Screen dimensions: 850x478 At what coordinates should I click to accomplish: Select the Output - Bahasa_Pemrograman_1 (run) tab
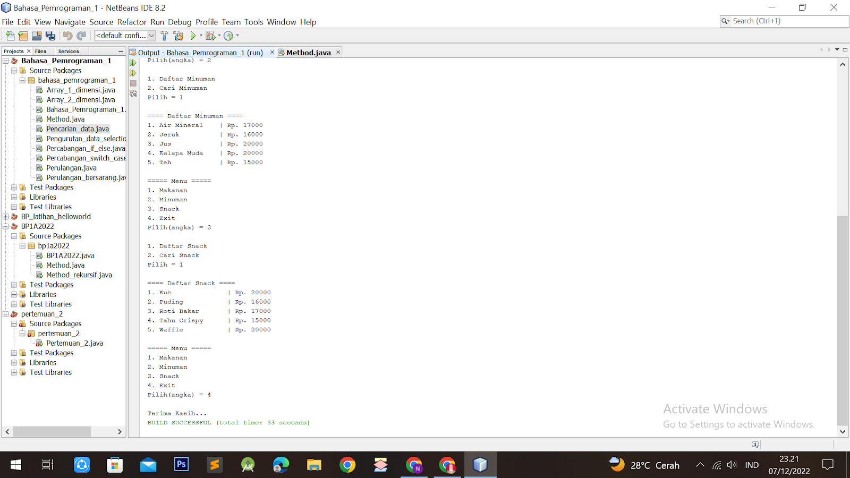point(200,53)
